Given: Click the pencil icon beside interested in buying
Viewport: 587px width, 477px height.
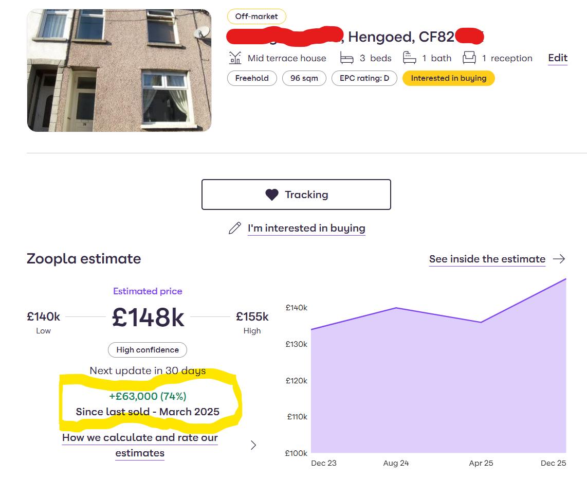Looking at the screenshot, I should tap(235, 228).
